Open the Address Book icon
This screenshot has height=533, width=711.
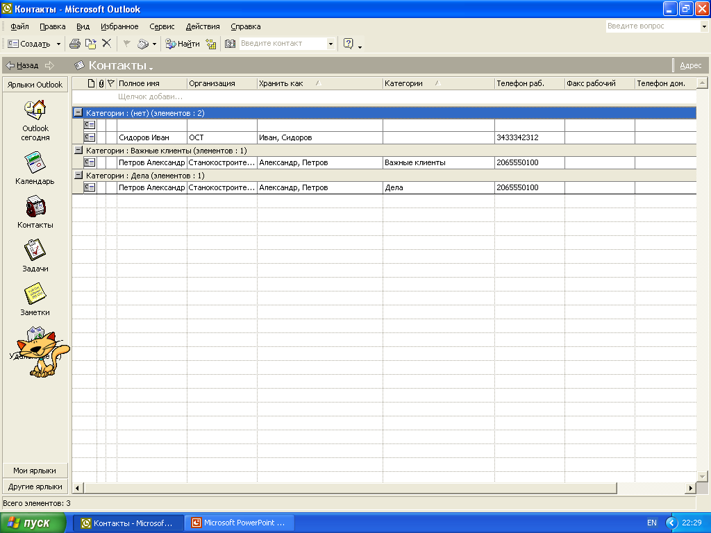click(230, 44)
